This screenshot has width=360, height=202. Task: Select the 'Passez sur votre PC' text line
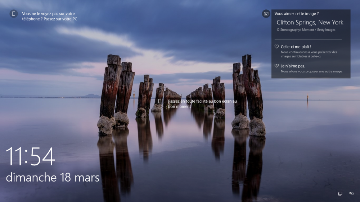(60, 19)
